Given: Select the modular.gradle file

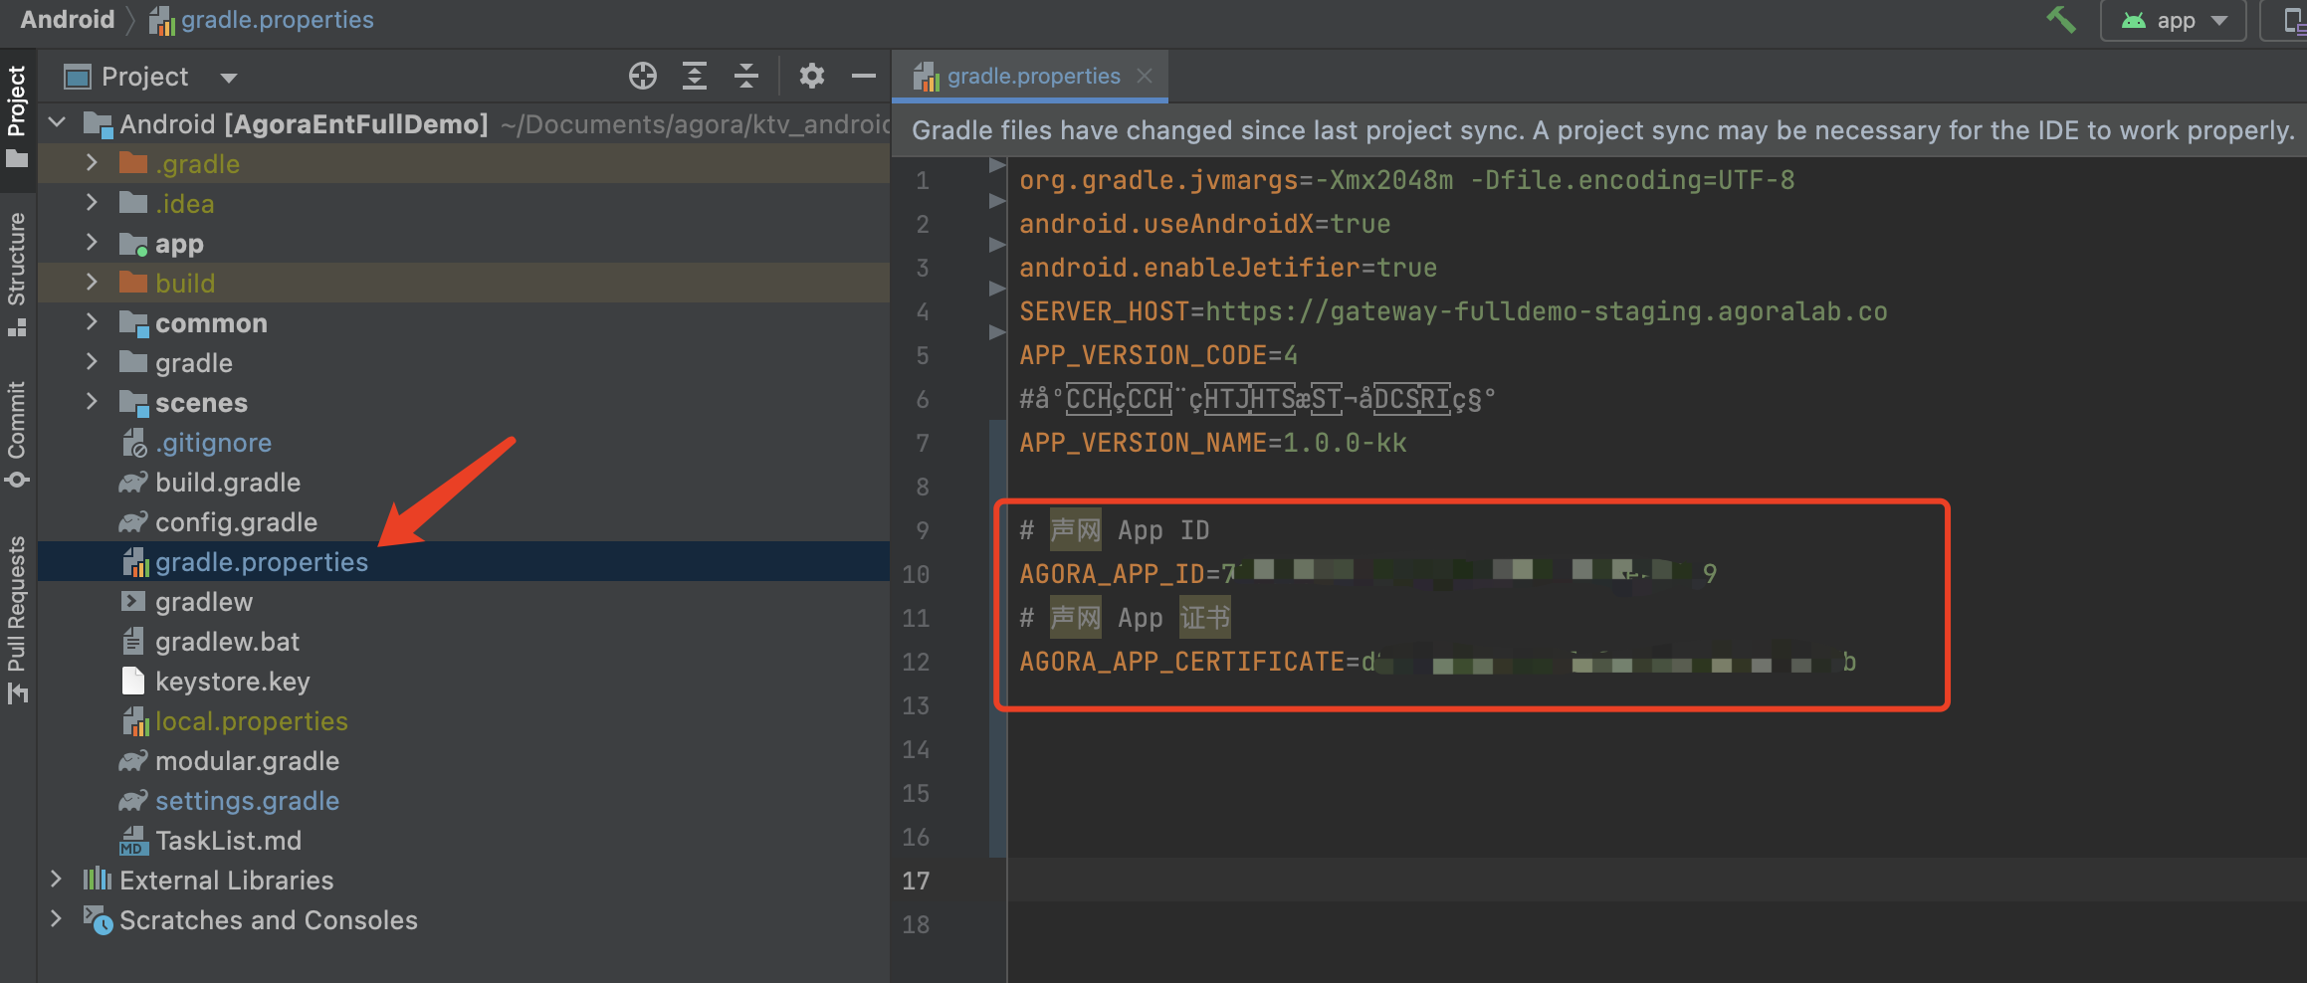Looking at the screenshot, I should 247,761.
